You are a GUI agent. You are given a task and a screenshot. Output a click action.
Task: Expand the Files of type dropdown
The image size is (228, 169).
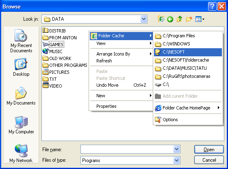(176, 160)
